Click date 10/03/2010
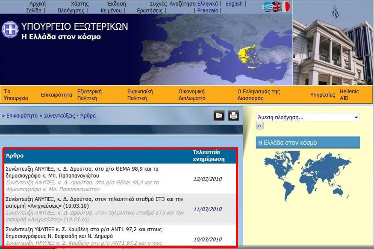This screenshot has width=374, height=249. [207, 239]
